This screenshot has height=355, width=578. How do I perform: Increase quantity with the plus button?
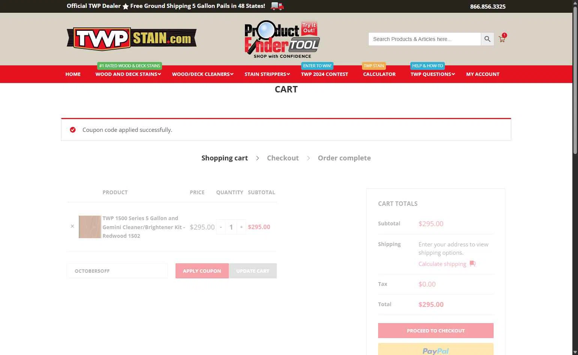pyautogui.click(x=241, y=227)
